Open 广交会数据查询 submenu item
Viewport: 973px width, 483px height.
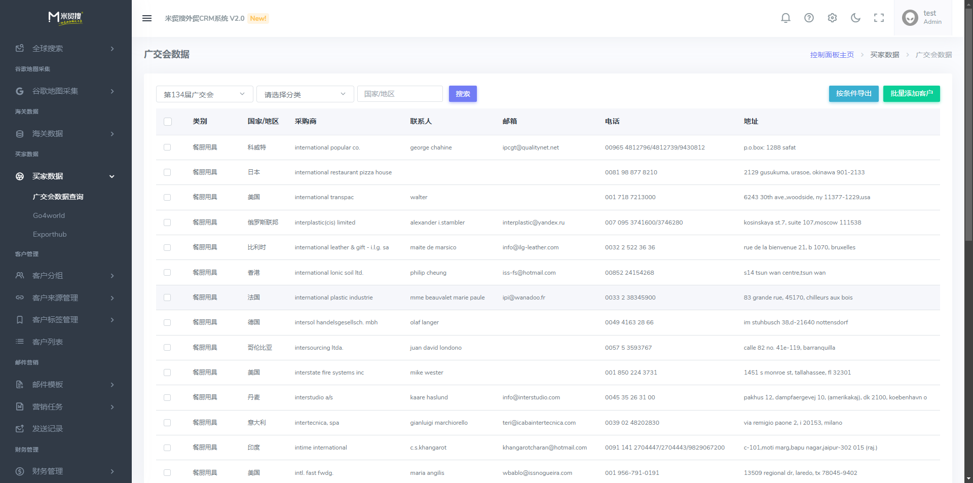(x=58, y=197)
